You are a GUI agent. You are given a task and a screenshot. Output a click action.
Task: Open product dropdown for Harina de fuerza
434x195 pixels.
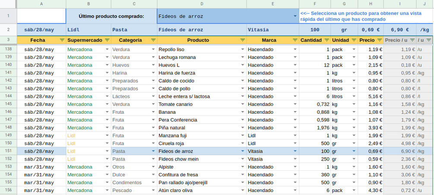tap(243, 73)
